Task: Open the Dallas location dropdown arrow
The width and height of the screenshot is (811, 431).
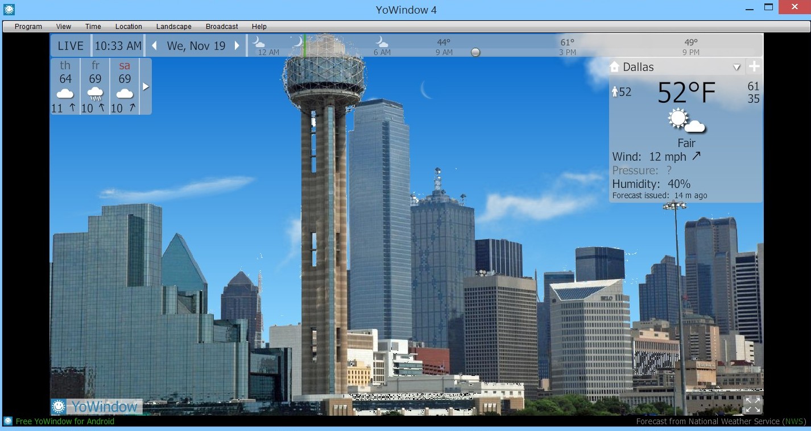Action: pyautogui.click(x=736, y=68)
